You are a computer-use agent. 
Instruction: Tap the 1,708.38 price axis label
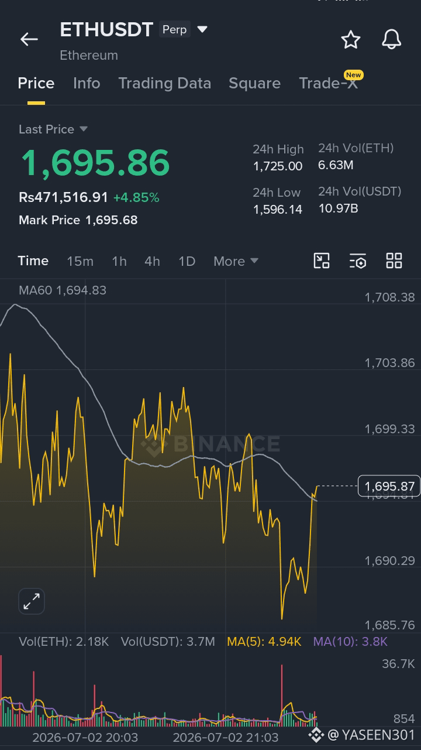389,297
